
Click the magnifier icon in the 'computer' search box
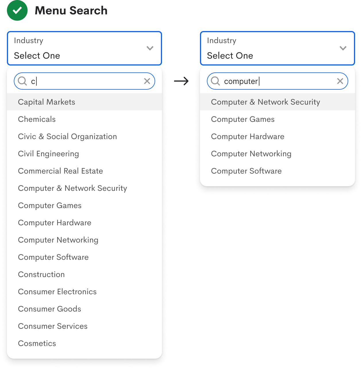[215, 81]
